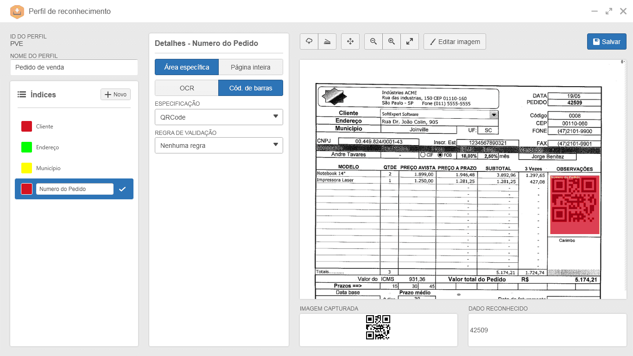Select the Cliente index row

point(74,126)
